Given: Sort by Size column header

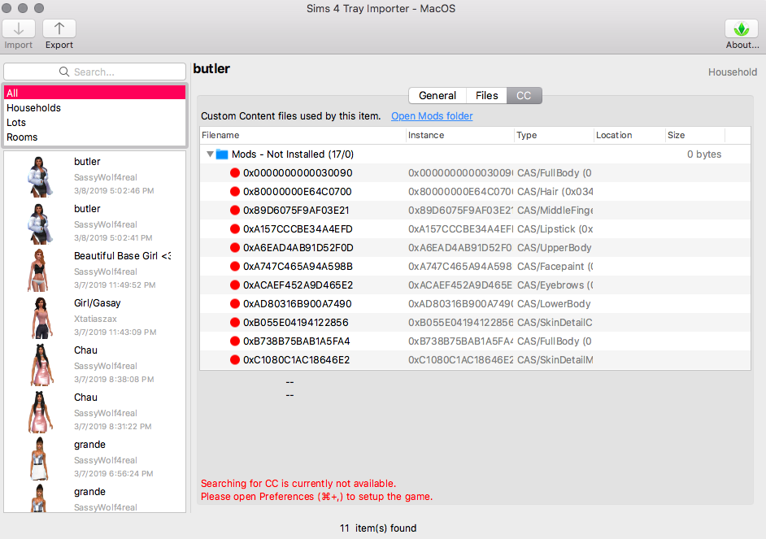Looking at the screenshot, I should (695, 135).
